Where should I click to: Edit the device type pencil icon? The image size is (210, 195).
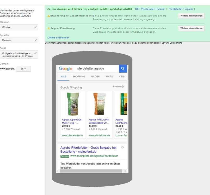click(35, 53)
